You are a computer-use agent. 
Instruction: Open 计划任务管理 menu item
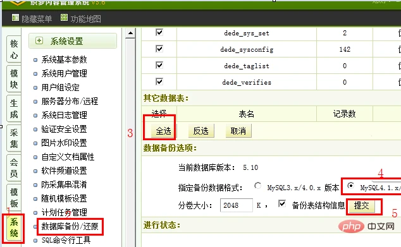[x=64, y=212]
